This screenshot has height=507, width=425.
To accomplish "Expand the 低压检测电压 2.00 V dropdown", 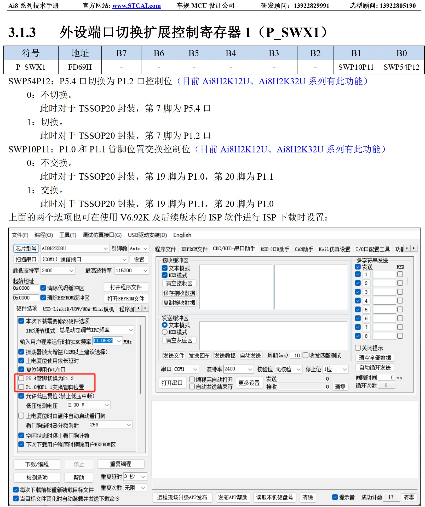I will pos(89,405).
